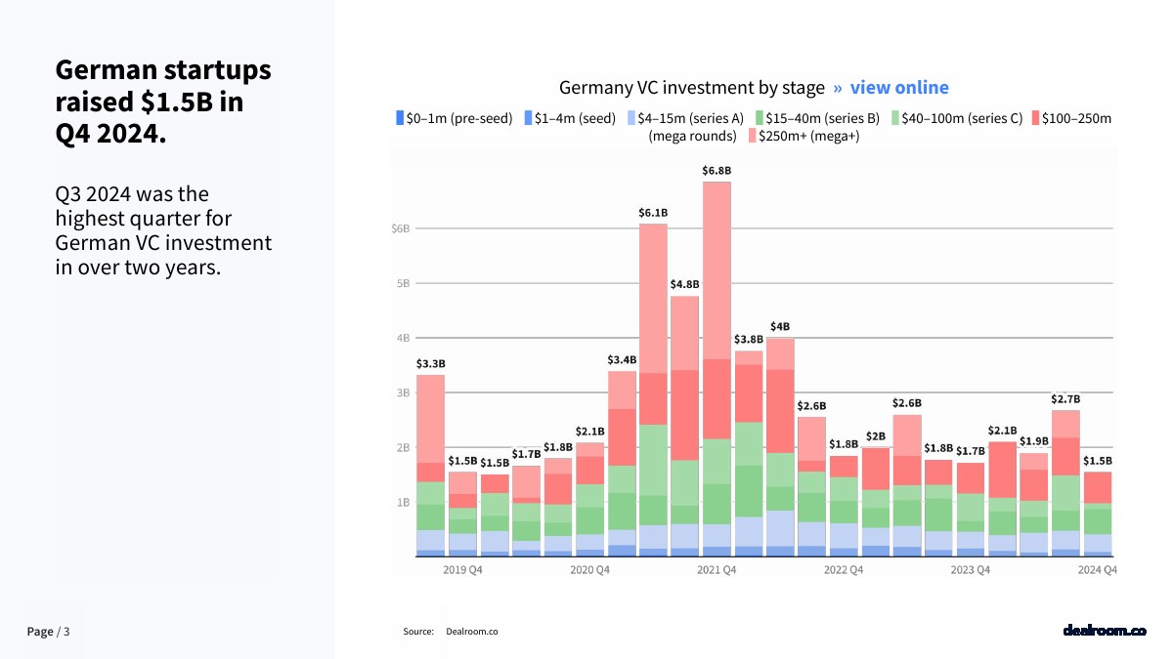Click the 2022 Q4 axis label
This screenshot has height=659, width=1173.
844,569
